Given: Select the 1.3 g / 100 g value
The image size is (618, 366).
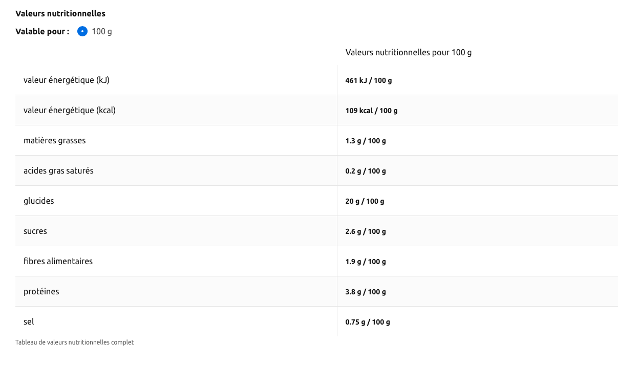Looking at the screenshot, I should coord(366,141).
